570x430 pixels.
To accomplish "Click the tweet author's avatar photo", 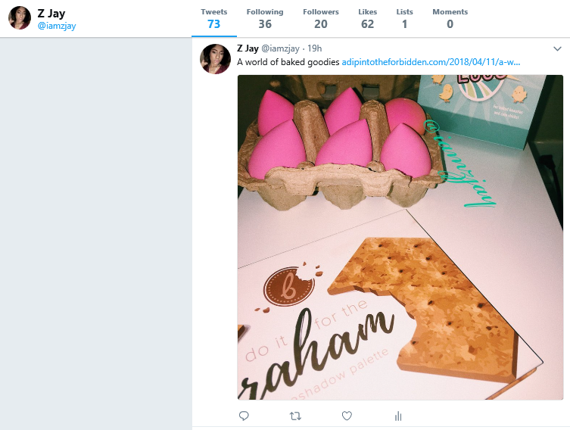I will tap(215, 59).
